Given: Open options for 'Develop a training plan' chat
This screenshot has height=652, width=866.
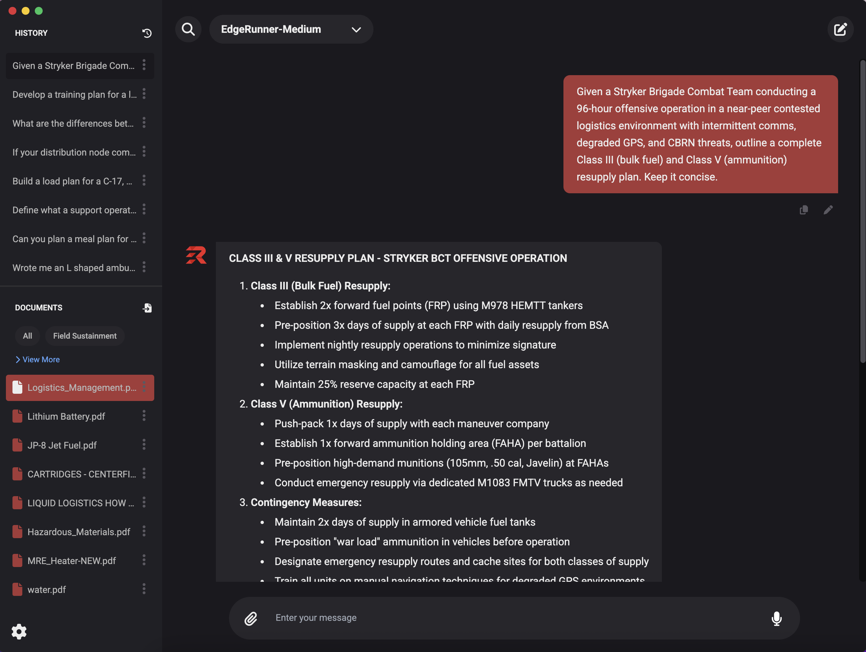Looking at the screenshot, I should coord(144,94).
